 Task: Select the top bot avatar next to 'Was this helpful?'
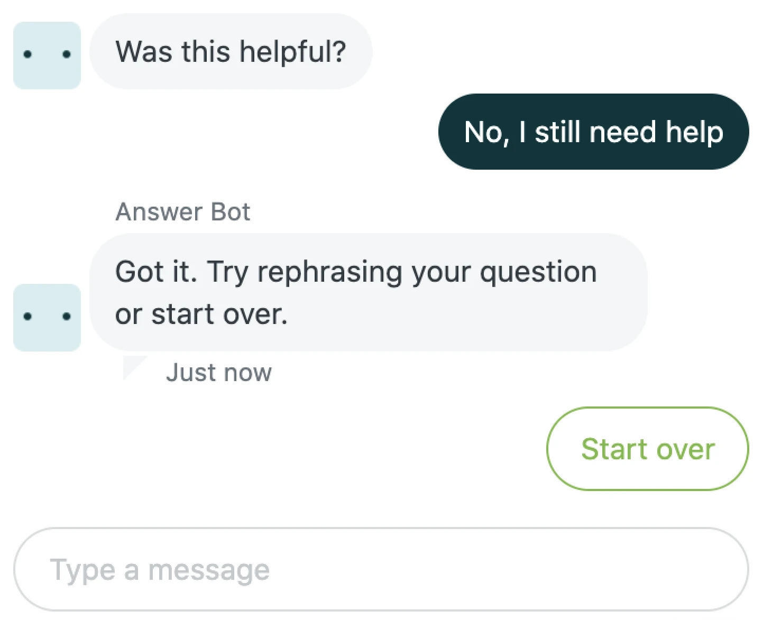(47, 54)
